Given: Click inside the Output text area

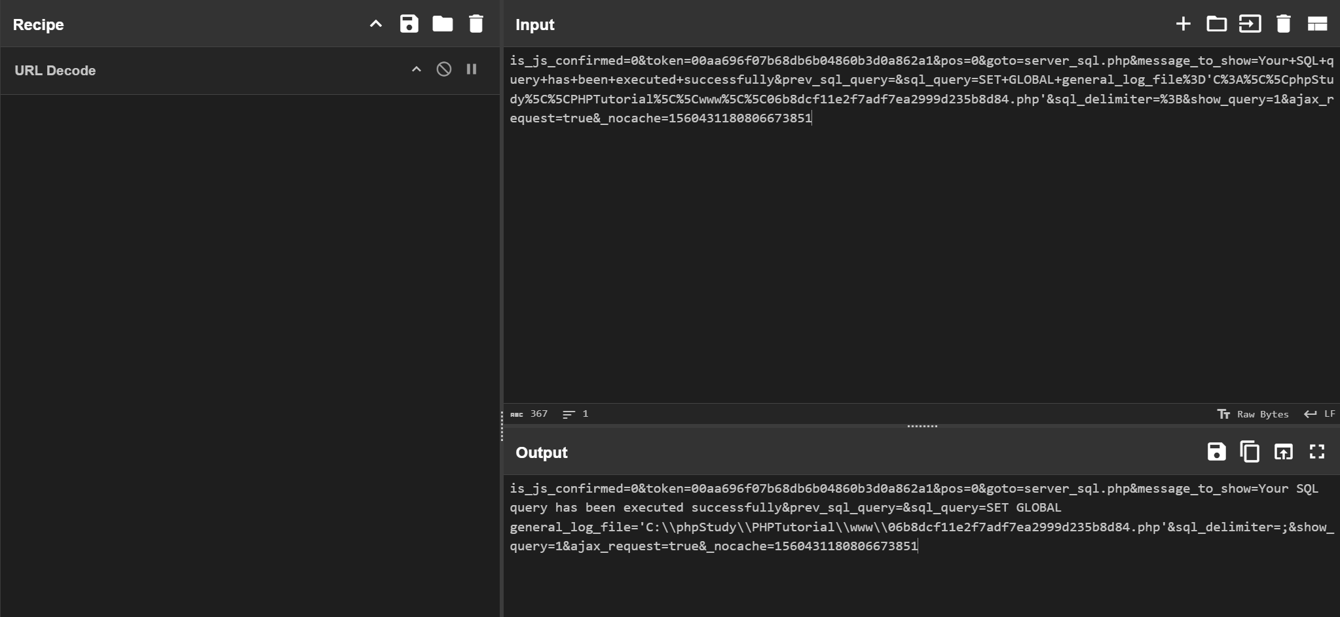Looking at the screenshot, I should pyautogui.click(x=921, y=546).
